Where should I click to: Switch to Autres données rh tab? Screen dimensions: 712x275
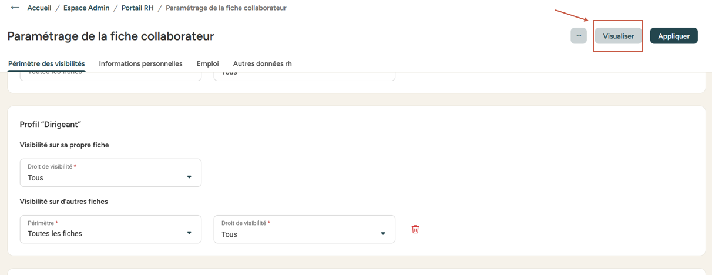[262, 63]
